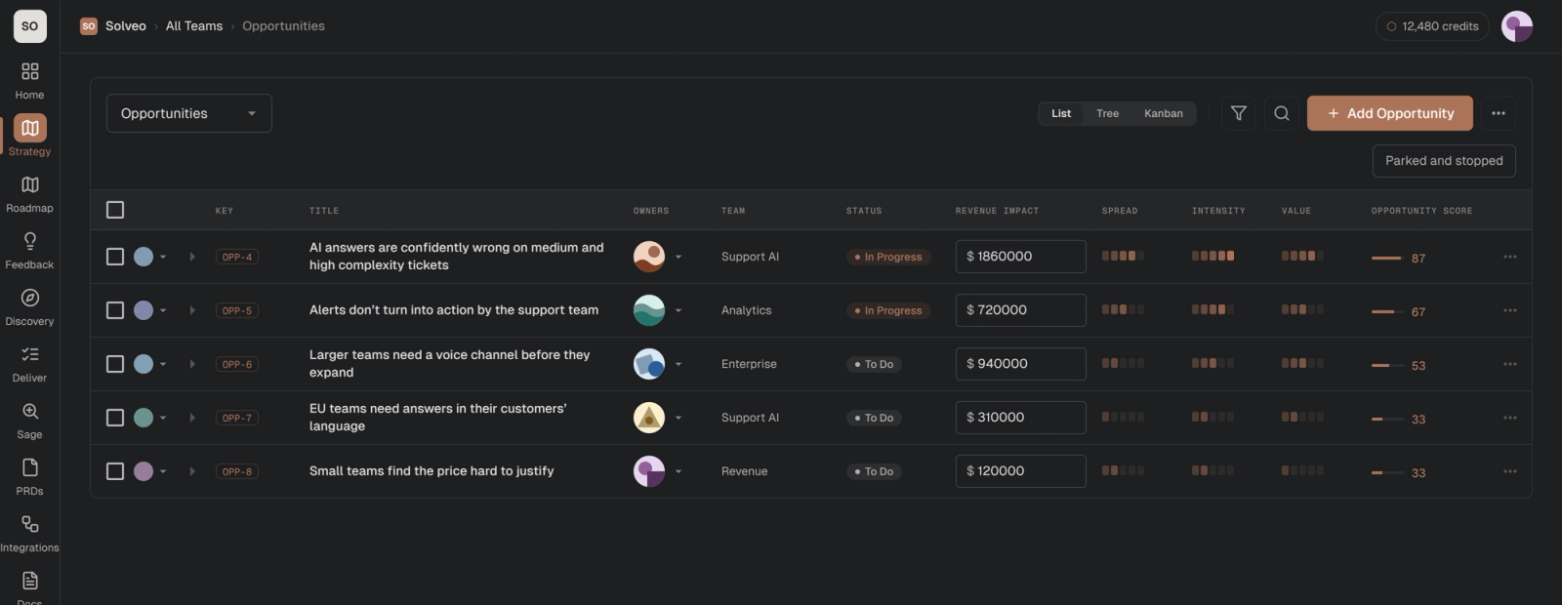The height and width of the screenshot is (605, 1562).
Task: Open the toolbar more options menu
Action: [x=1499, y=113]
